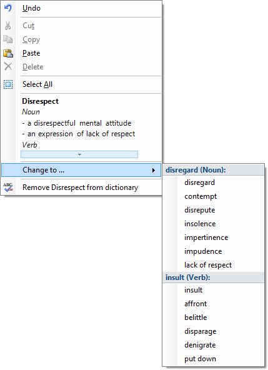The image size is (268, 370).
Task: Pick insolence from synonym list
Action: click(213, 224)
